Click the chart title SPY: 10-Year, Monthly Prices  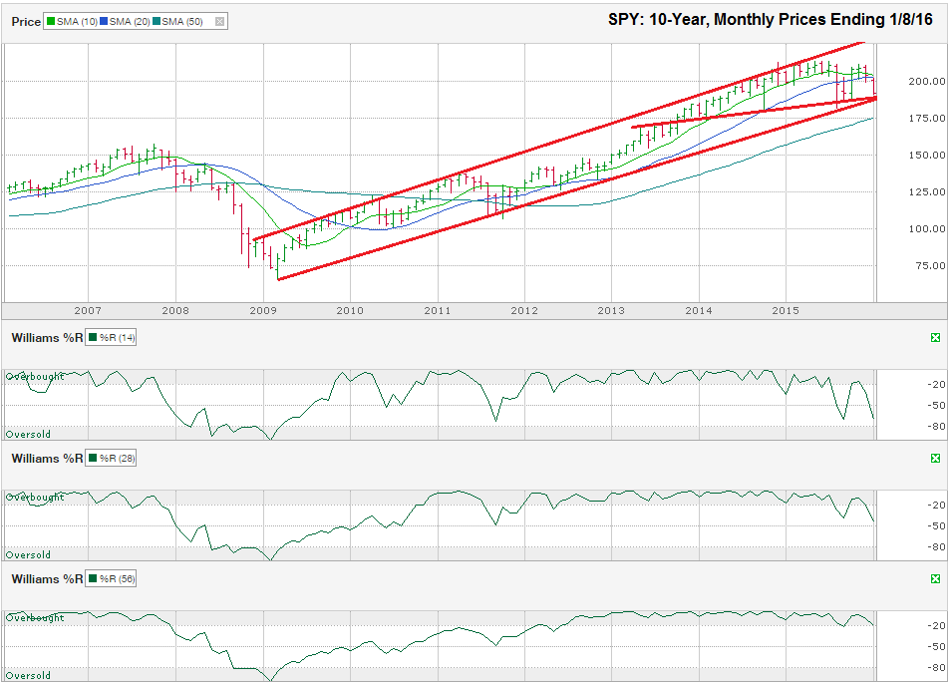click(x=771, y=19)
